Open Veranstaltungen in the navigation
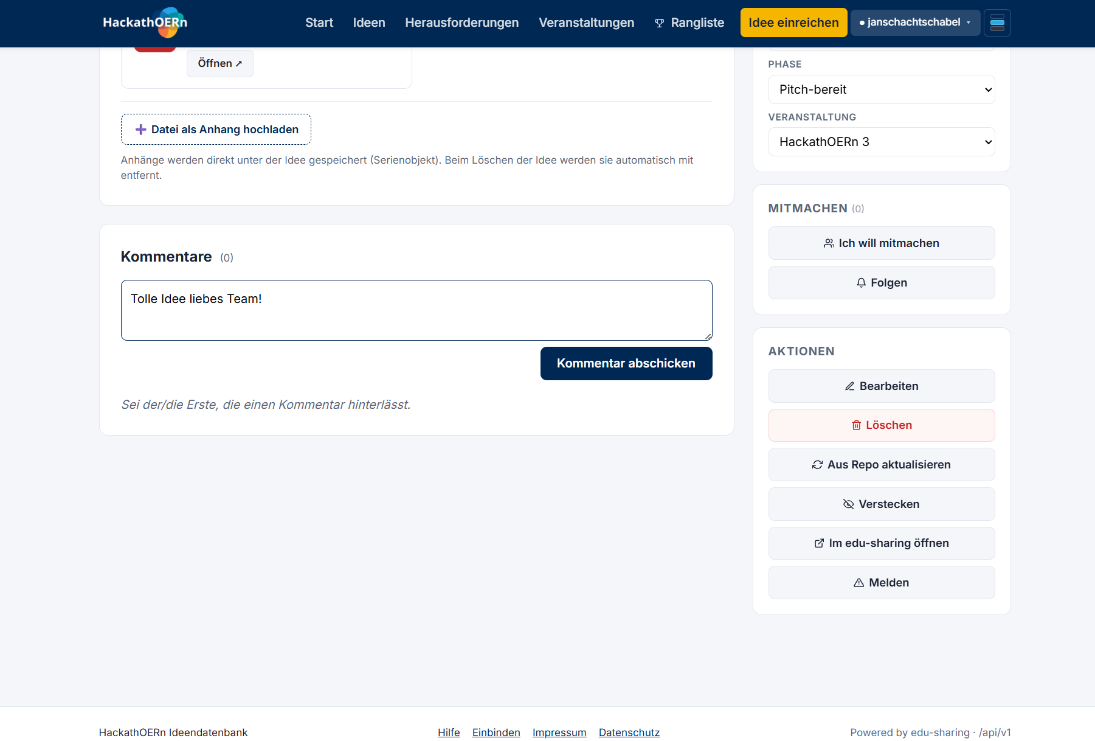This screenshot has height=741, width=1095. coord(586,23)
